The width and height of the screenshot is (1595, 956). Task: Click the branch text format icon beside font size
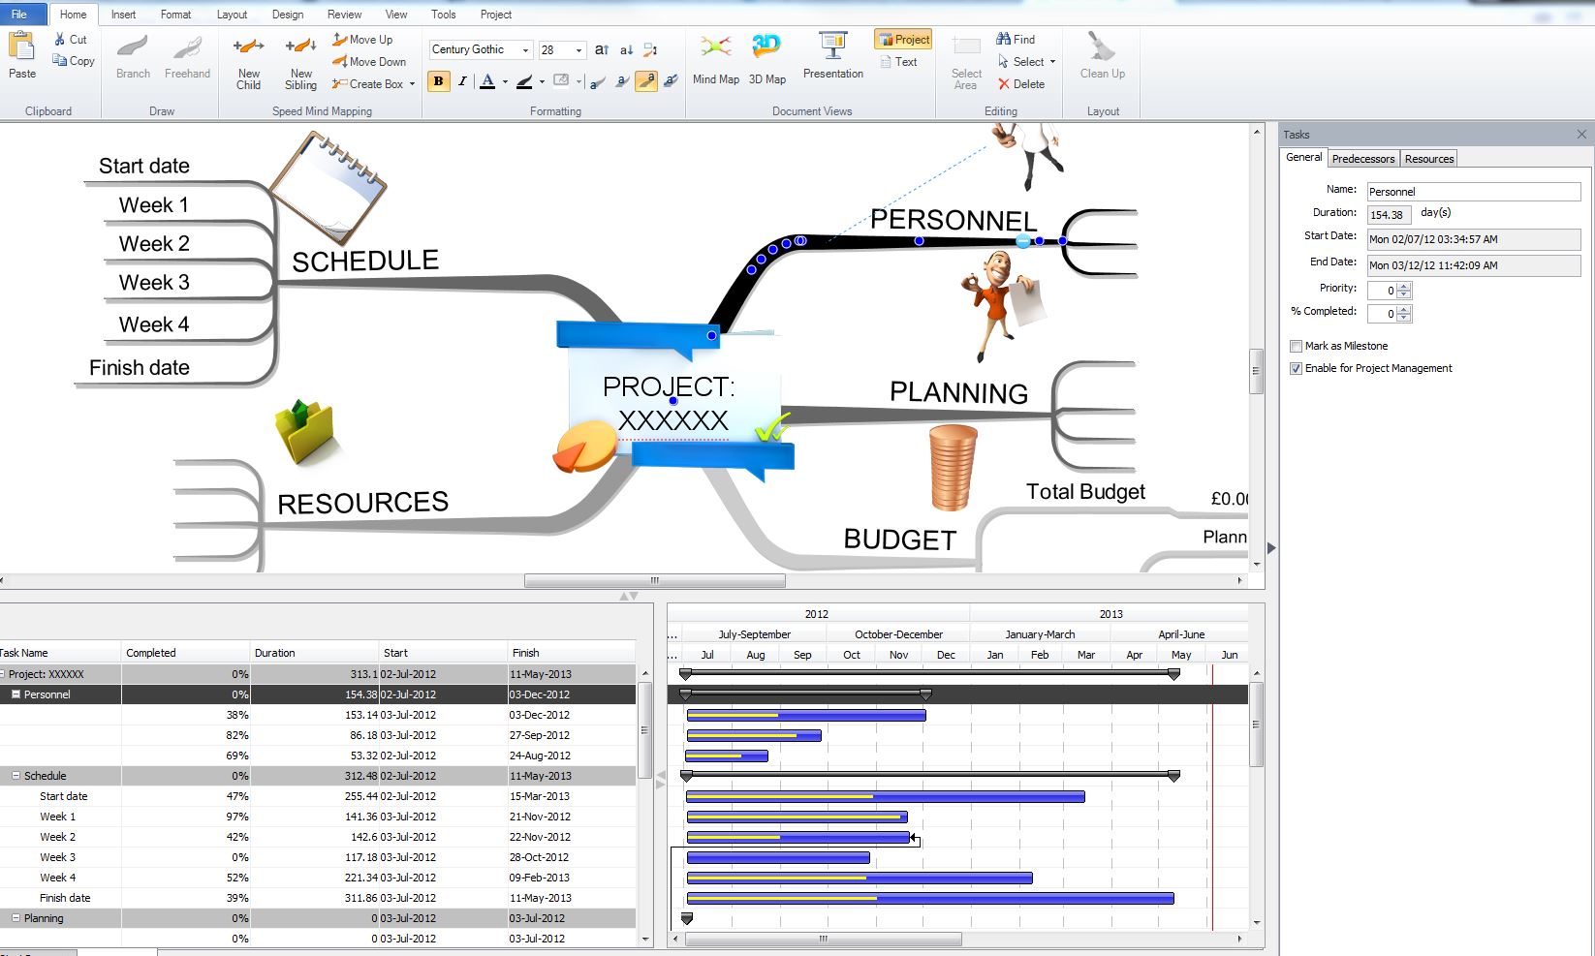(650, 49)
